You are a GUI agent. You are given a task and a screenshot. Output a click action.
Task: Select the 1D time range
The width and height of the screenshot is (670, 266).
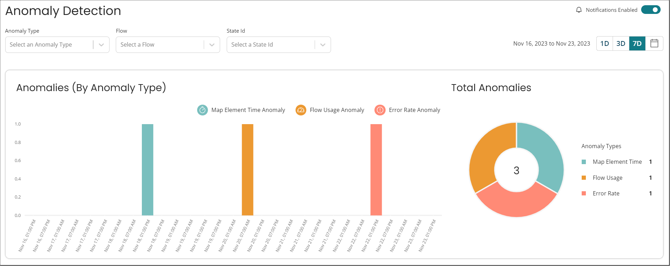(605, 43)
